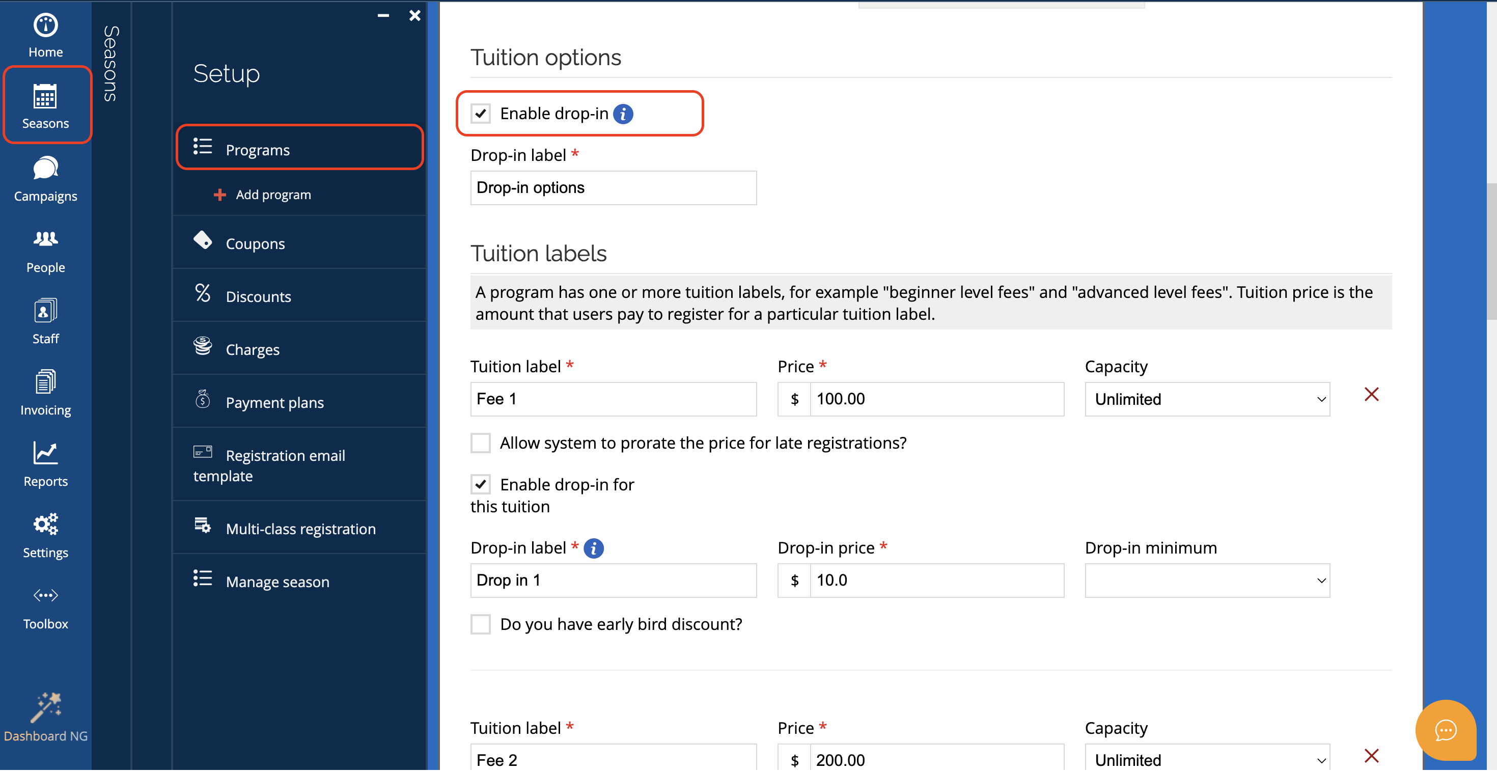Click the info icon beside Enable drop-in
Viewport: 1497px width, 771px height.
pos(623,114)
